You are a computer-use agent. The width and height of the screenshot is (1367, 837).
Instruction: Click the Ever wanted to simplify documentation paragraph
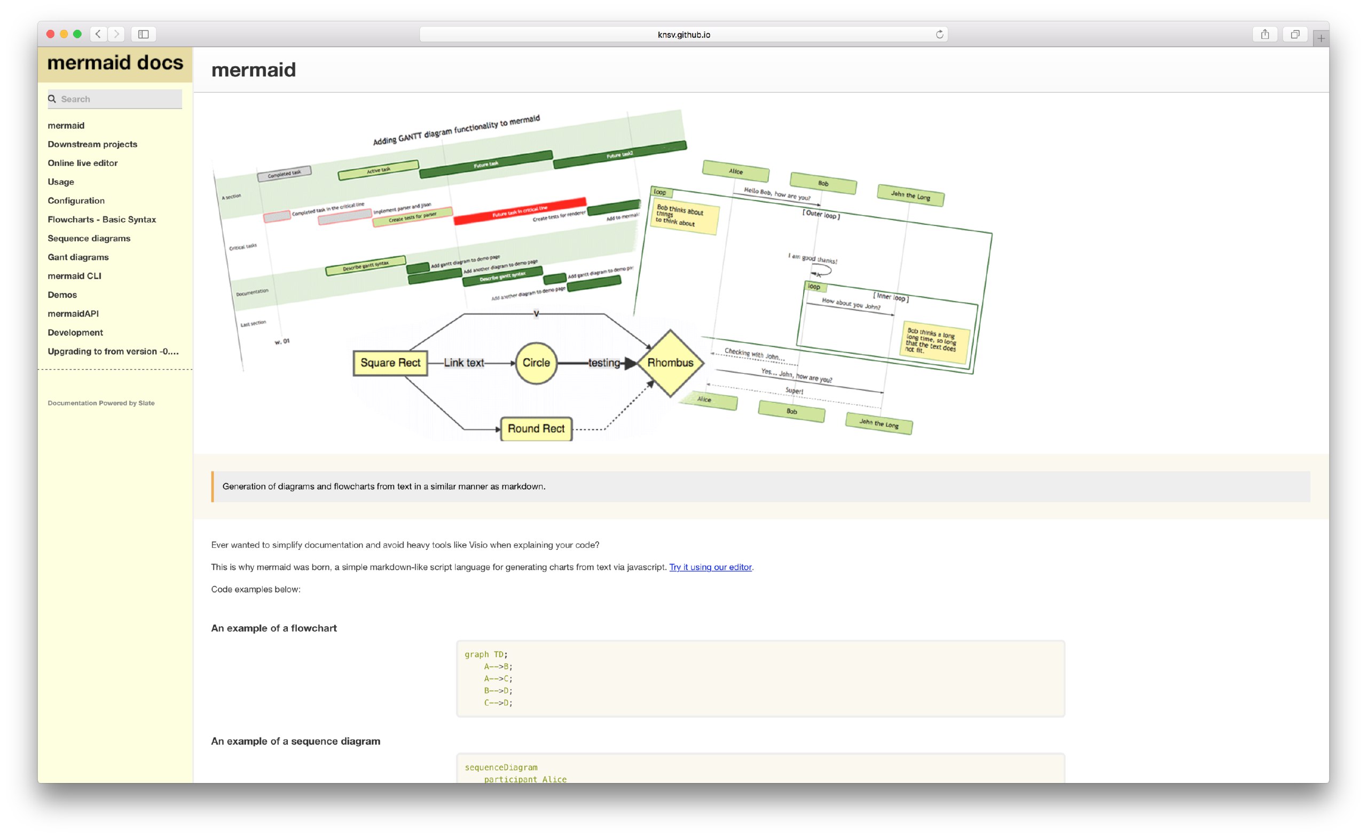[x=405, y=544]
